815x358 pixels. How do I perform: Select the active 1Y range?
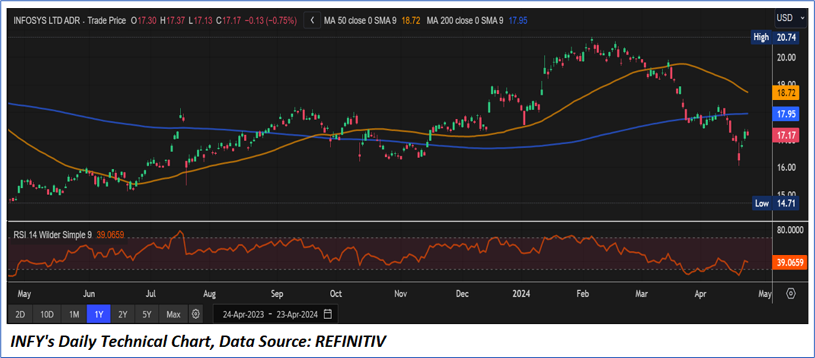[x=99, y=314]
